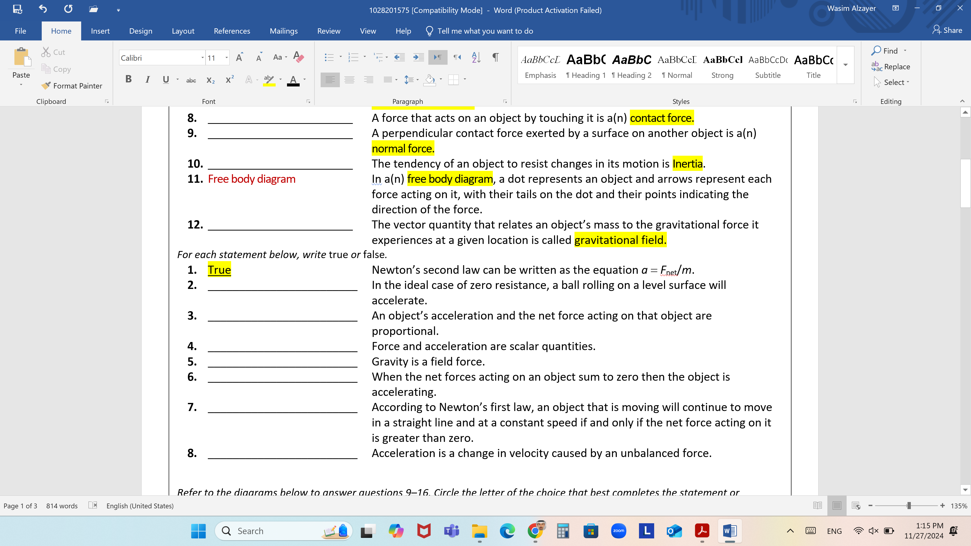Screen dimensions: 971x546
Task: Open the proofing errors icon in status bar
Action: click(93, 505)
